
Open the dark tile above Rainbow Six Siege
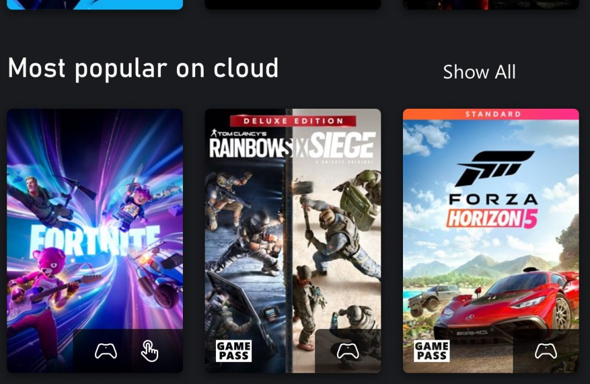point(293,5)
